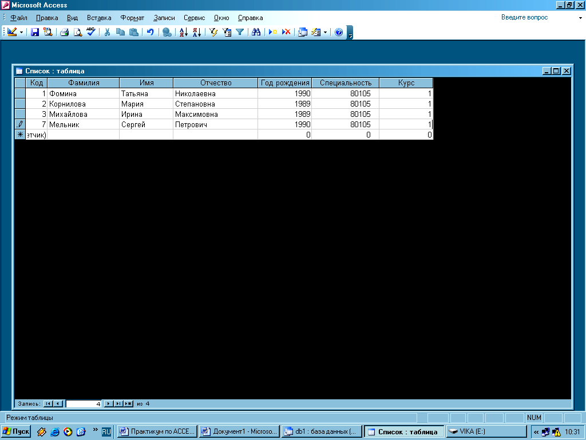Click the File Search toolbar icon

(x=48, y=32)
